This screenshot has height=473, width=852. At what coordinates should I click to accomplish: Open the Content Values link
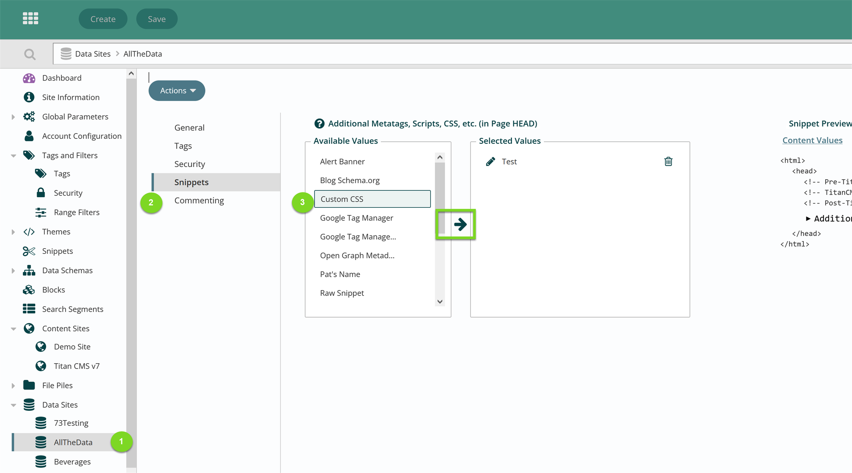click(812, 140)
